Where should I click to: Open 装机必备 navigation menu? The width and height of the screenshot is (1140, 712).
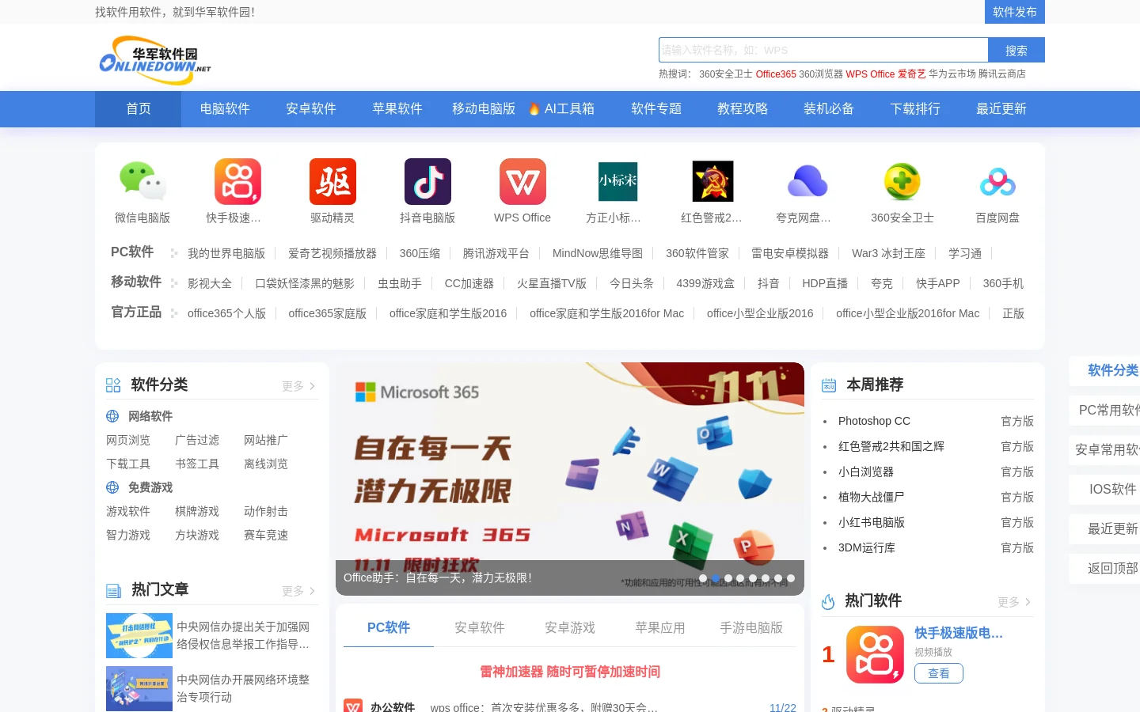[829, 109]
